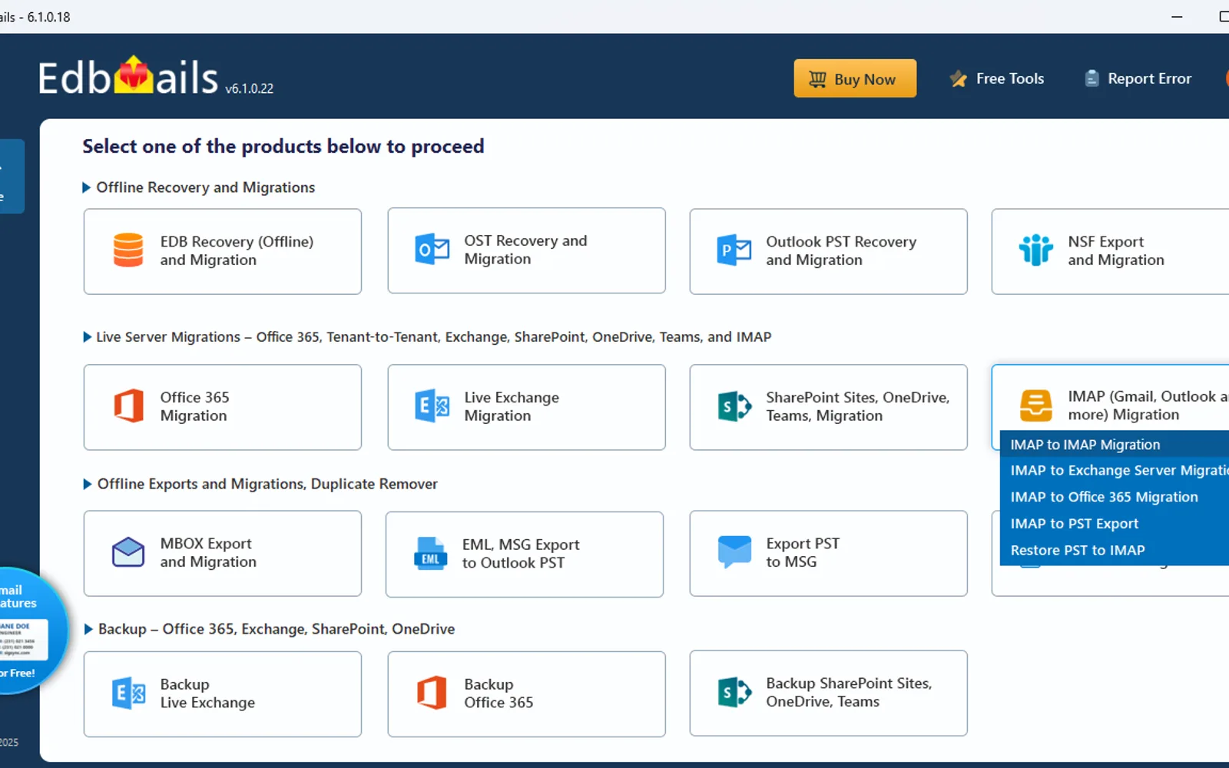Click the IMAP Migration inbox icon
This screenshot has width=1229, height=768.
click(1035, 406)
